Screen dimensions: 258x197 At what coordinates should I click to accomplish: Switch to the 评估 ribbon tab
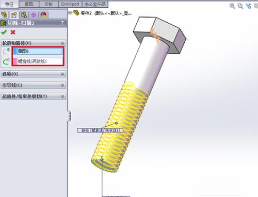[49, 4]
